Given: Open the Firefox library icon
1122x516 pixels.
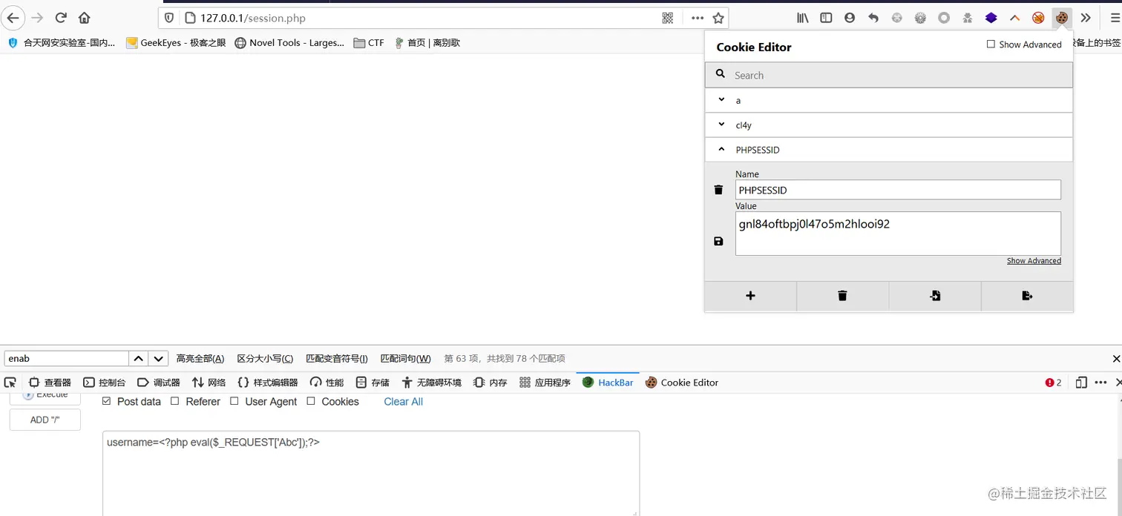Looking at the screenshot, I should point(803,18).
